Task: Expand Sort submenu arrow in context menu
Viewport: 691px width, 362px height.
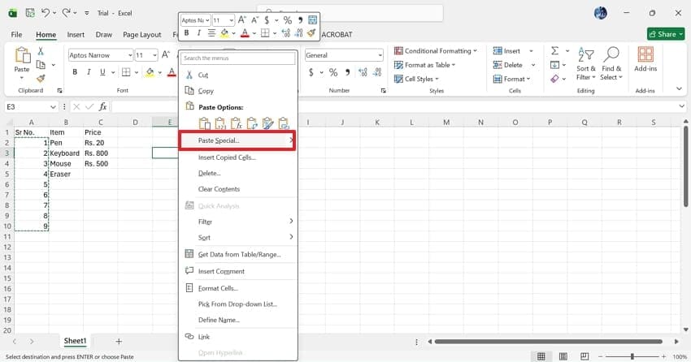Action: [291, 237]
